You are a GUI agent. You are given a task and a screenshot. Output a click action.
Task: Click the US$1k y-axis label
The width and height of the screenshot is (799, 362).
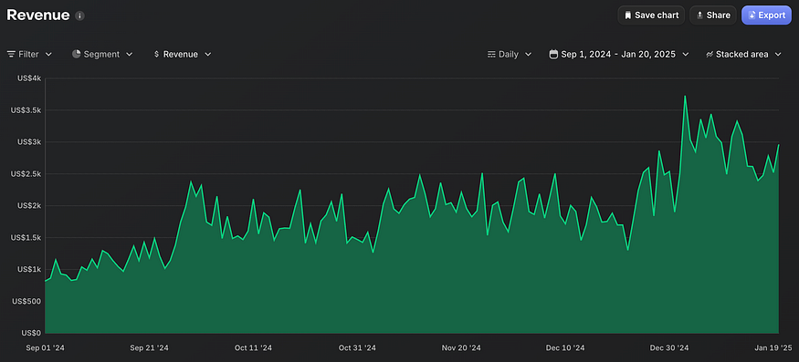(28, 269)
